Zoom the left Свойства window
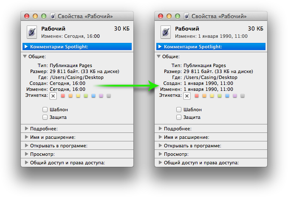The image size is (288, 197). pyautogui.click(x=44, y=16)
